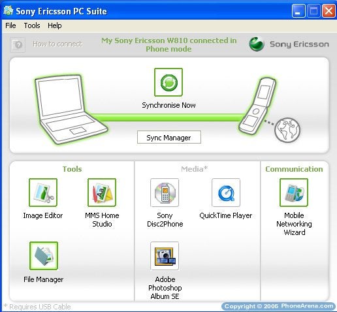Viewport: 337px width, 312px height.
Task: Open the Tools menu
Action: pos(32,25)
